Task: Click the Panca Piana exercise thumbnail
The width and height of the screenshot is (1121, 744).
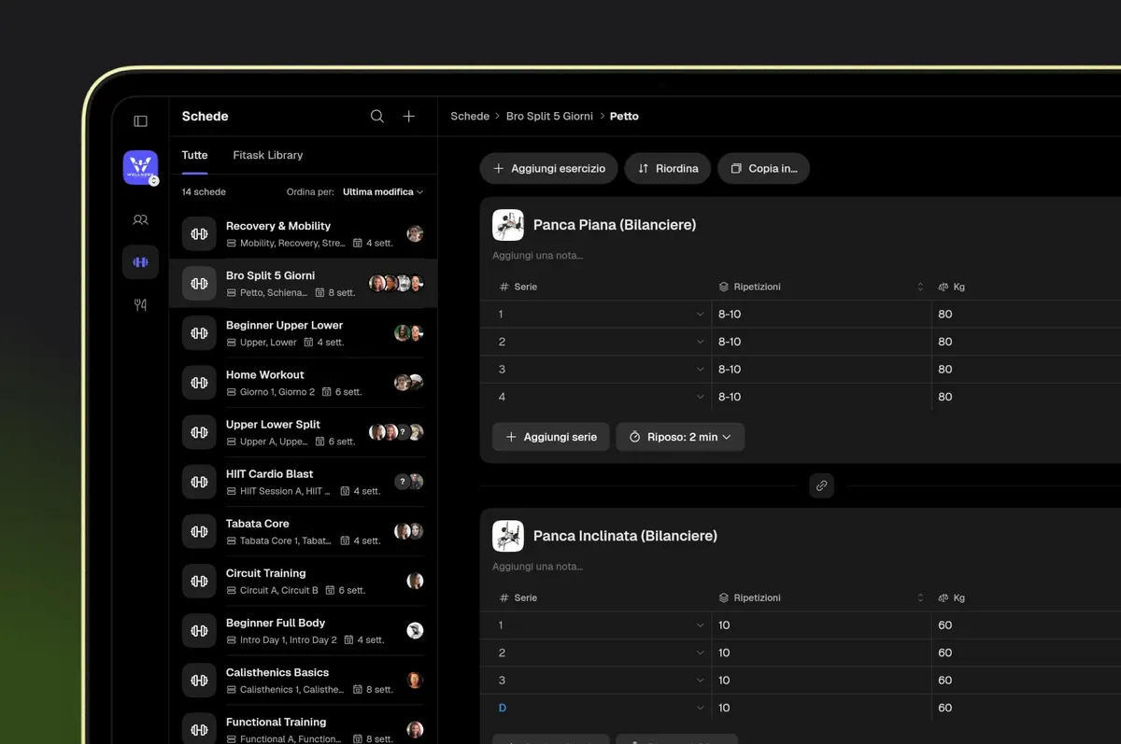Action: pyautogui.click(x=508, y=225)
